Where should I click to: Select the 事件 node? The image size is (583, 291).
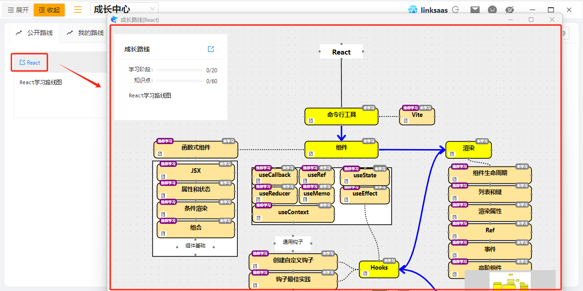490,251
